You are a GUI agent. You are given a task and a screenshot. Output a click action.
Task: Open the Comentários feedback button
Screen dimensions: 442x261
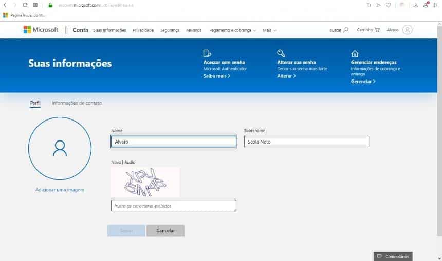[393, 256]
